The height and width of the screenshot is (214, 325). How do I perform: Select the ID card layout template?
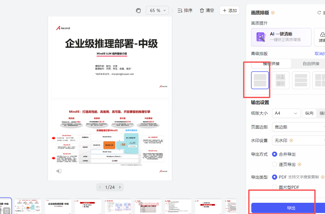coord(280,80)
